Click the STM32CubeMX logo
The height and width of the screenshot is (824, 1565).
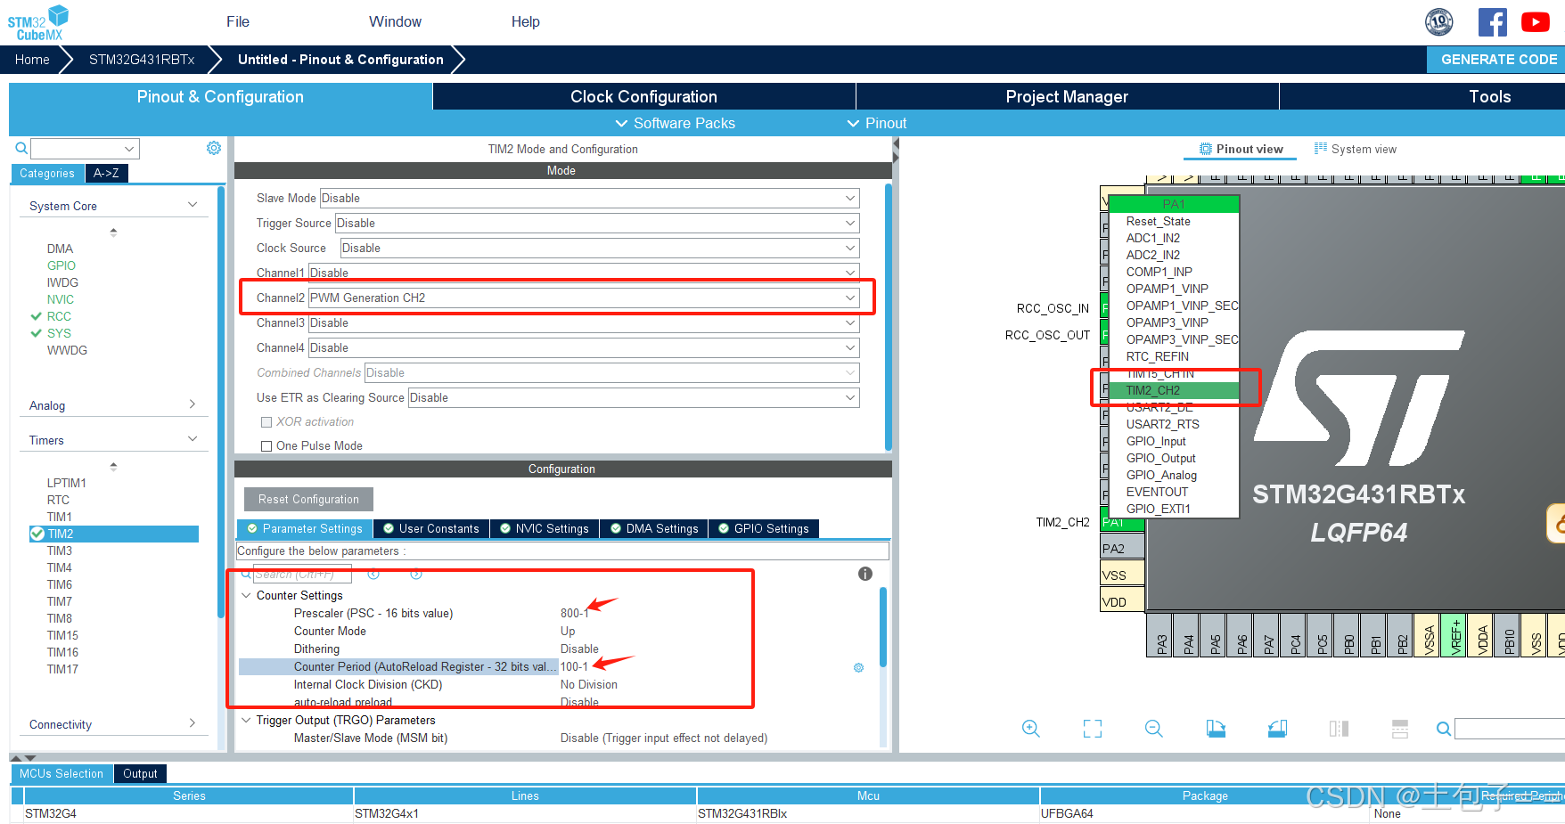[38, 22]
